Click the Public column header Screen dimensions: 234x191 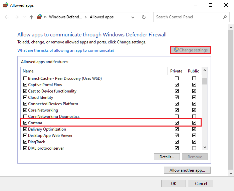[193, 71]
